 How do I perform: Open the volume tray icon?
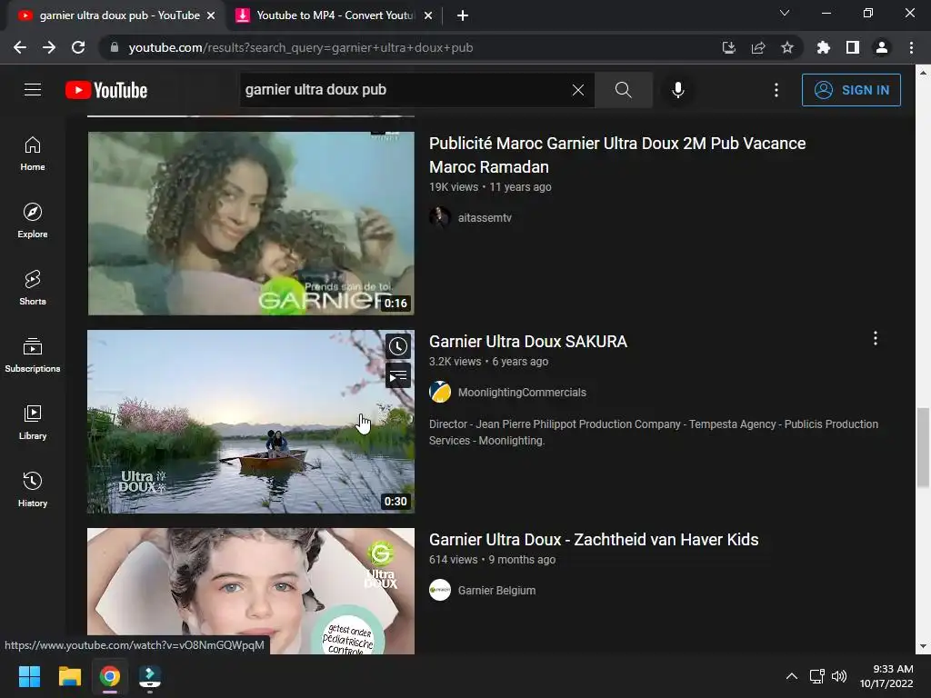point(839,676)
